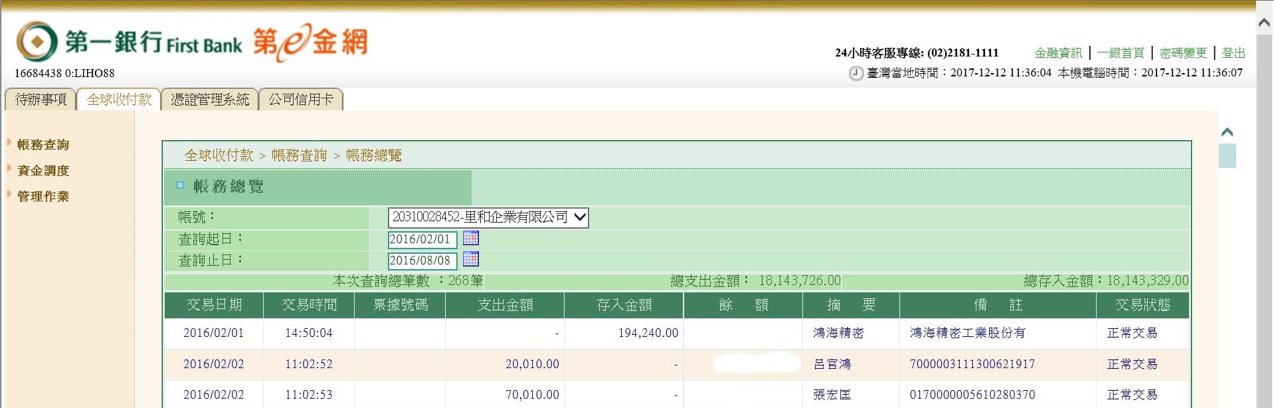This screenshot has height=408, width=1274.
Task: Click 票據號碼 column header
Action: tap(400, 305)
